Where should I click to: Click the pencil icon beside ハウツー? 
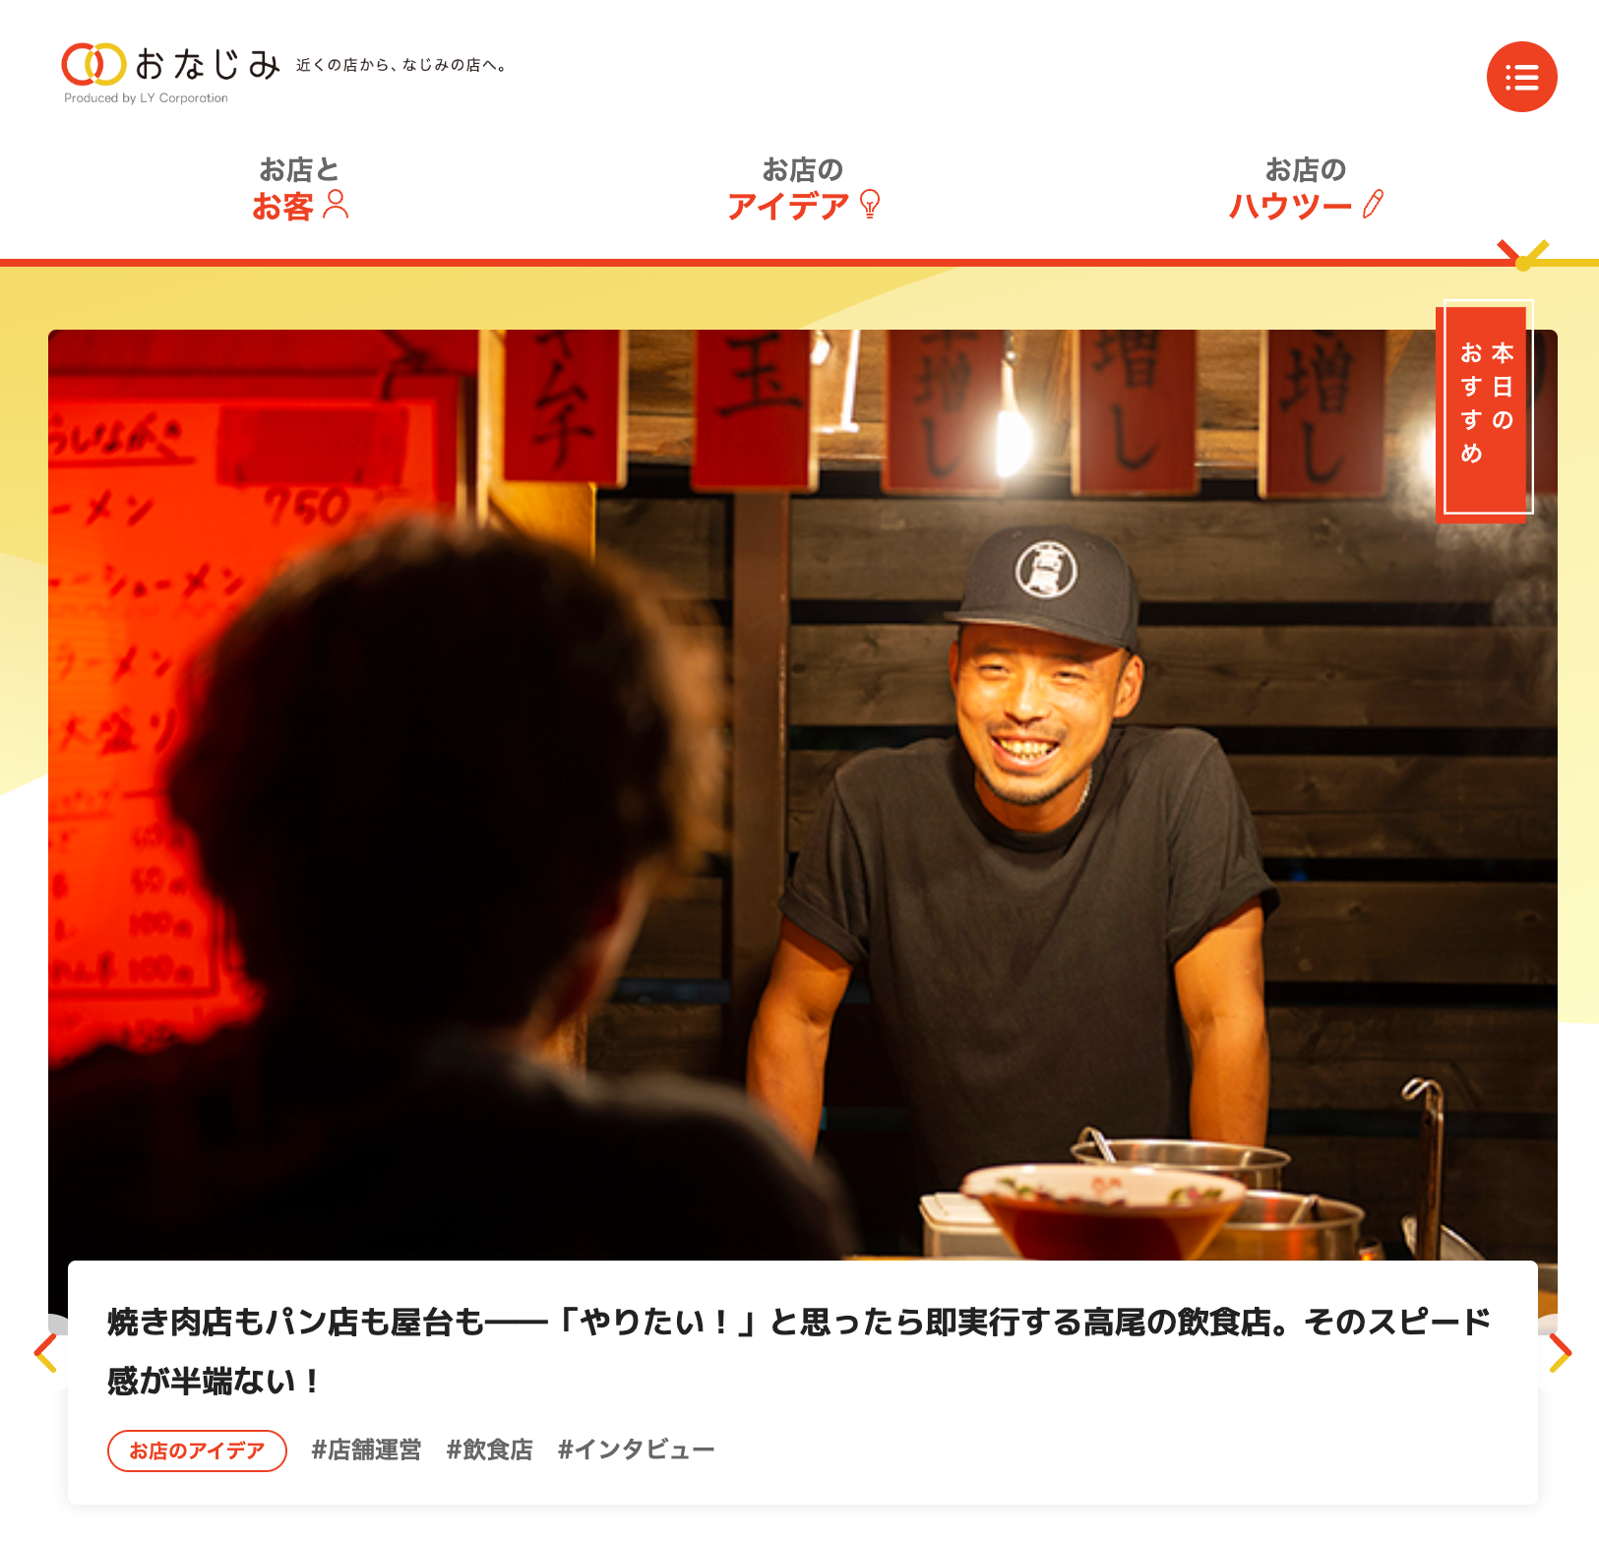click(x=1373, y=205)
